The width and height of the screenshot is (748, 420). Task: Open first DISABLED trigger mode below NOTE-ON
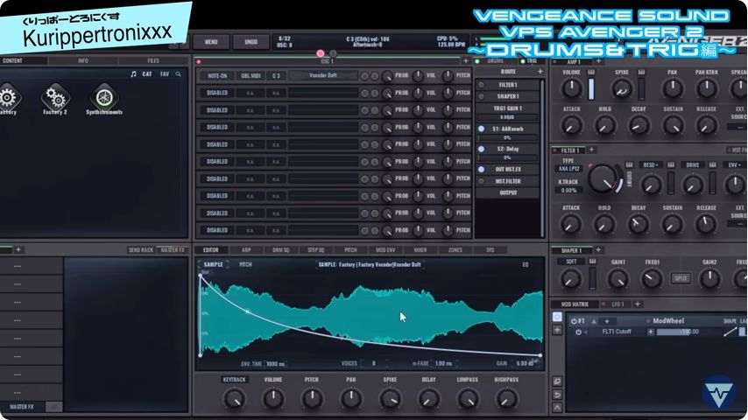click(x=217, y=93)
